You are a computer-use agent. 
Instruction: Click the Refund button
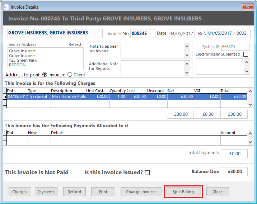coord(74,192)
